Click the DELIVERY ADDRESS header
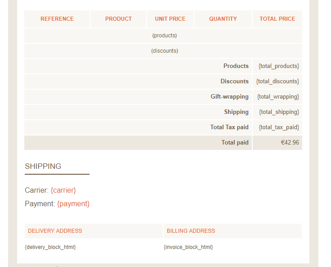Screen dimensions: 331x267 pos(55,231)
